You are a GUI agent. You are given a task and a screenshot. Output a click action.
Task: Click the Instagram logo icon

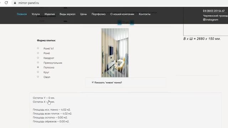point(204,20)
